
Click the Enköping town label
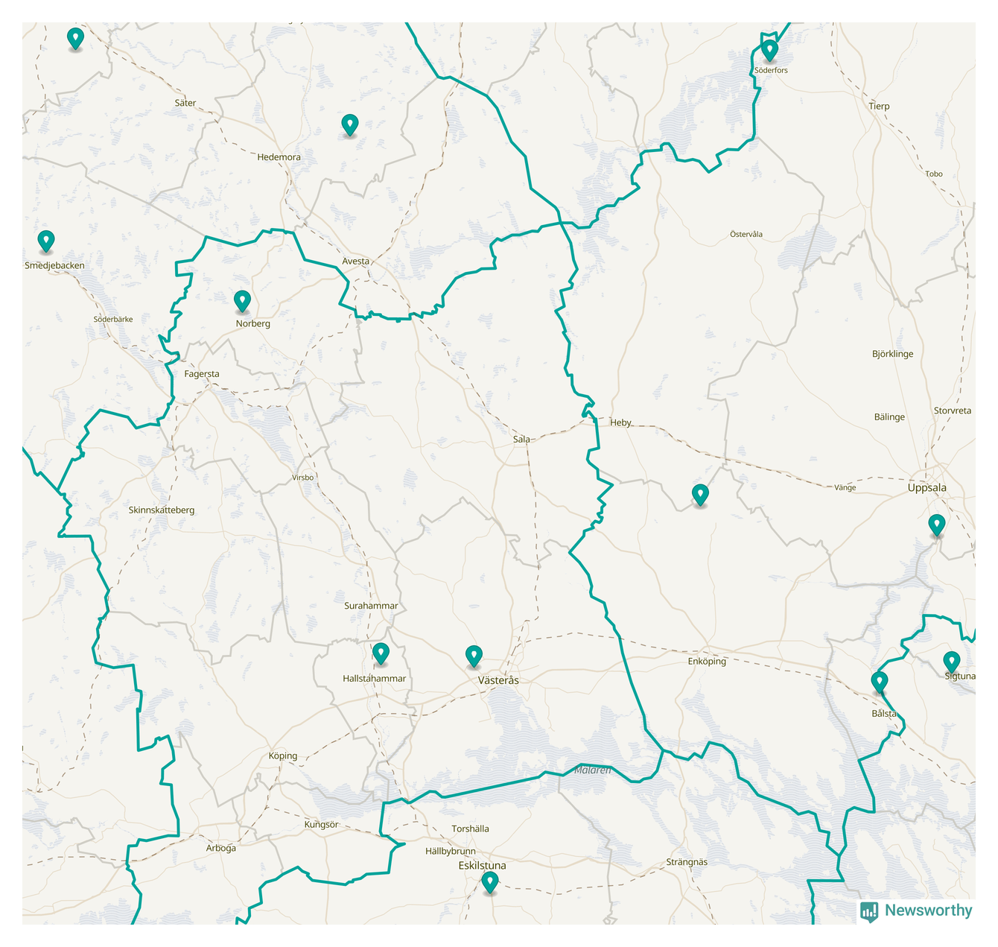pos(707,661)
